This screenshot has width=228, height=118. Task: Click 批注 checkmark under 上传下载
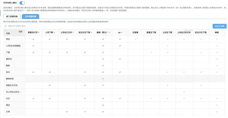point(50,72)
